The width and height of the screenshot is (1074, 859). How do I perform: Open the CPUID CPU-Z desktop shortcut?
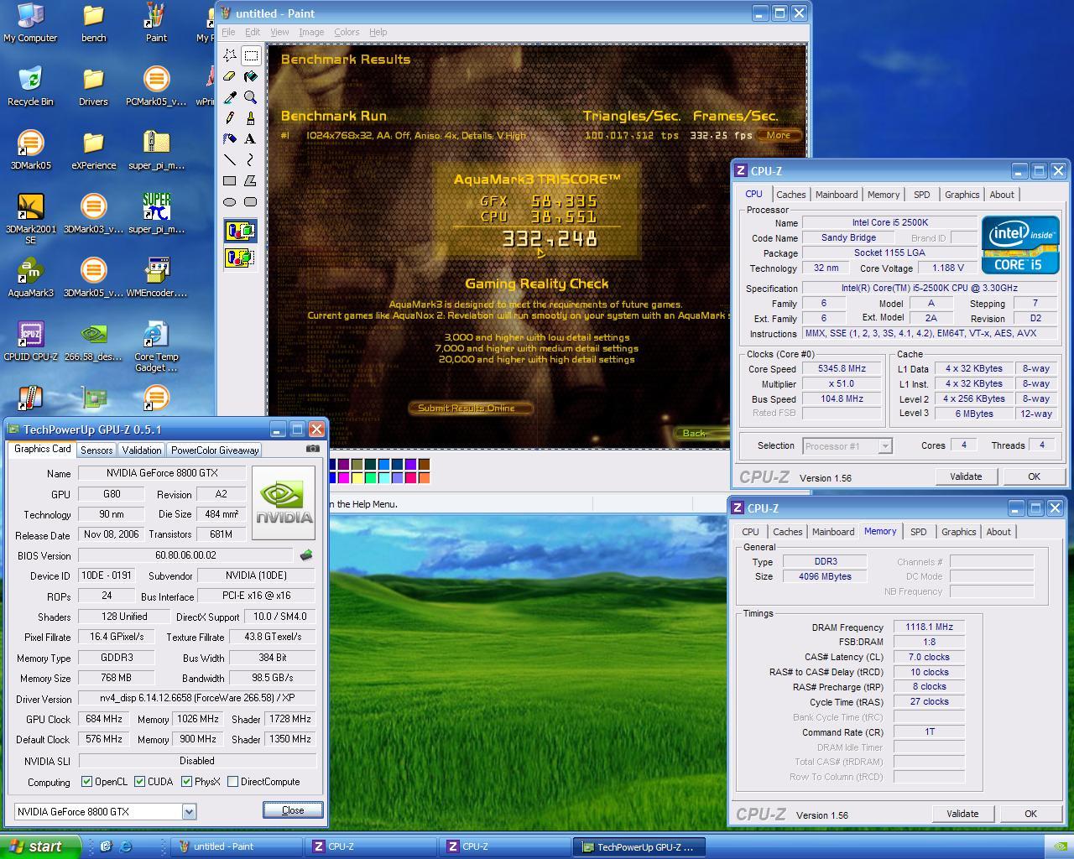(x=30, y=341)
